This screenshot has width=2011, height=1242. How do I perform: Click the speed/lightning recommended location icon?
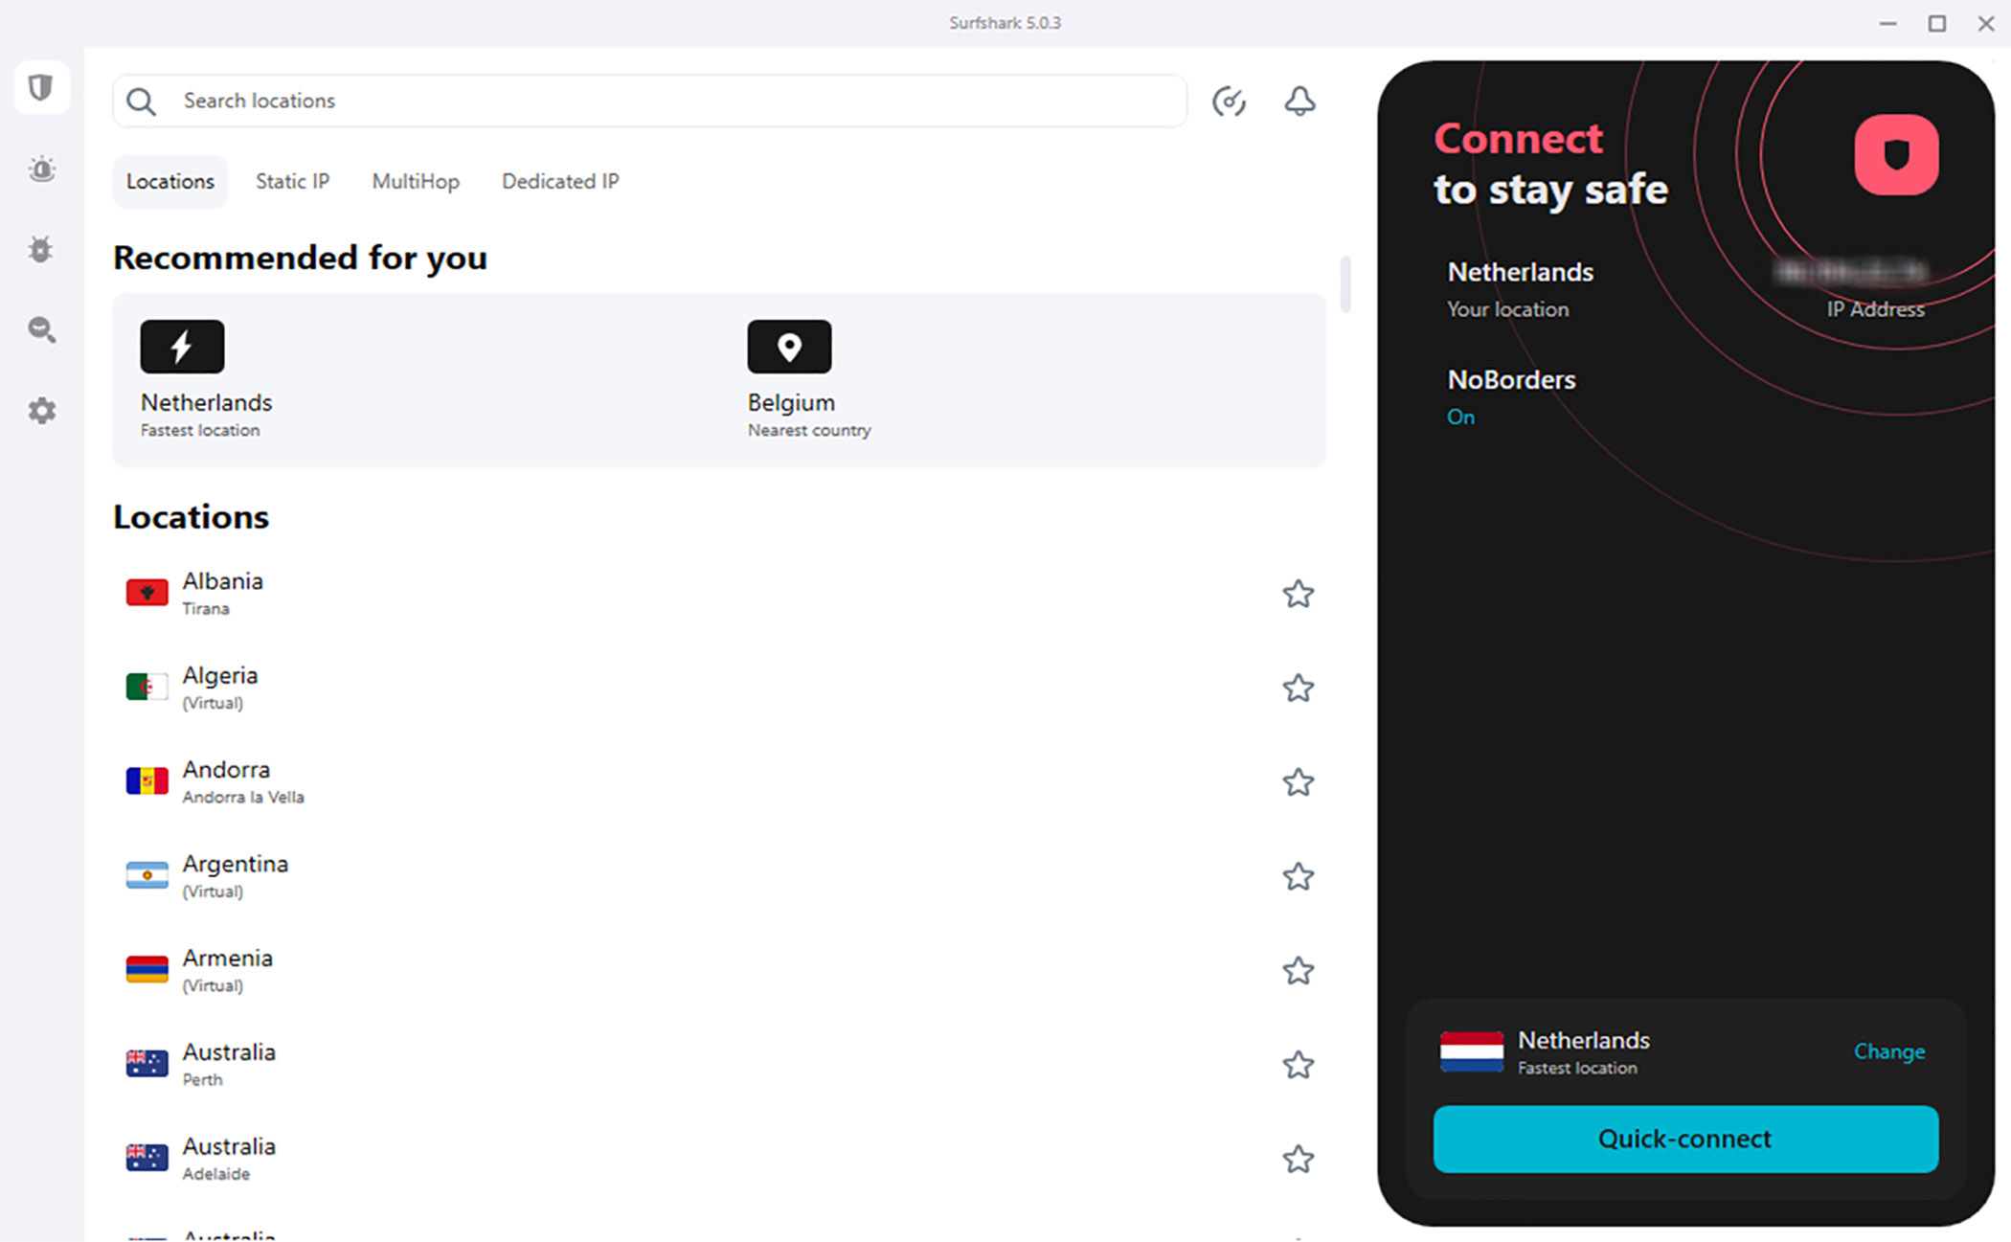click(181, 346)
